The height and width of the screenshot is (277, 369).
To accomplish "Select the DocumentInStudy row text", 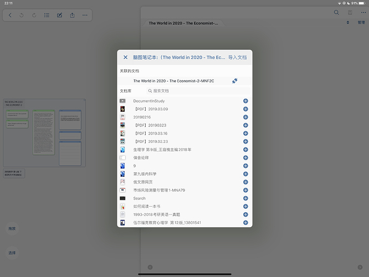I will [x=149, y=101].
